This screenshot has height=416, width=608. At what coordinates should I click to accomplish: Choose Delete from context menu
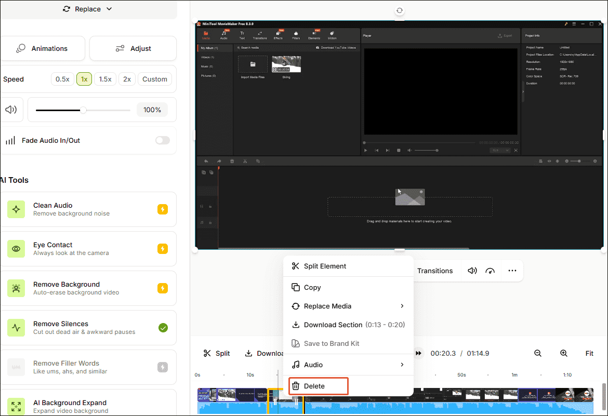point(319,386)
